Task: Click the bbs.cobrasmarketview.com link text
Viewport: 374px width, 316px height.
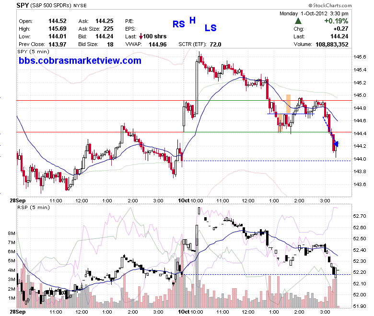Action: pos(80,60)
